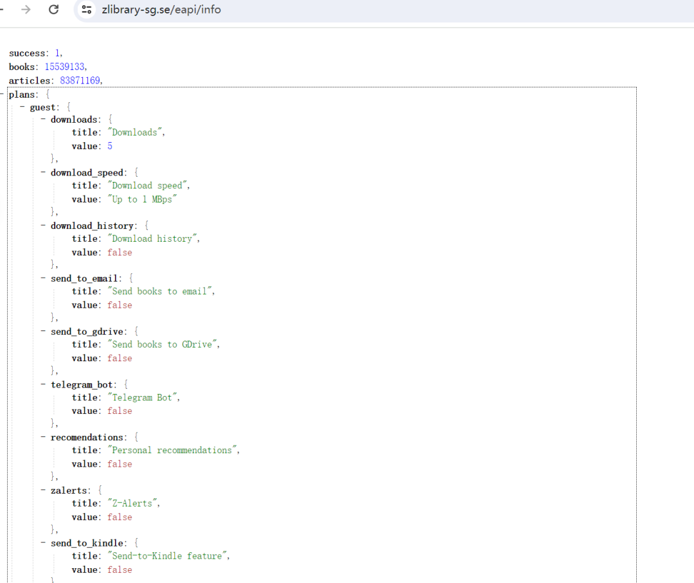The width and height of the screenshot is (694, 583).
Task: Click false value under send_to_email
Action: pyautogui.click(x=120, y=305)
